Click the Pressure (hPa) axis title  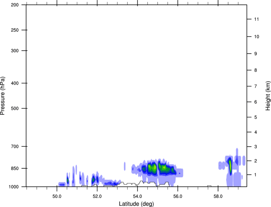pyautogui.click(x=3, y=96)
